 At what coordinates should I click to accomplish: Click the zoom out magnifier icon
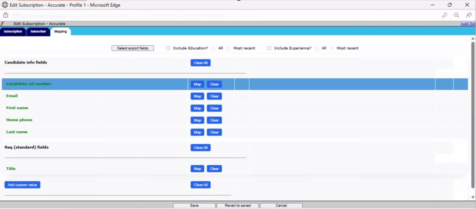457,15
